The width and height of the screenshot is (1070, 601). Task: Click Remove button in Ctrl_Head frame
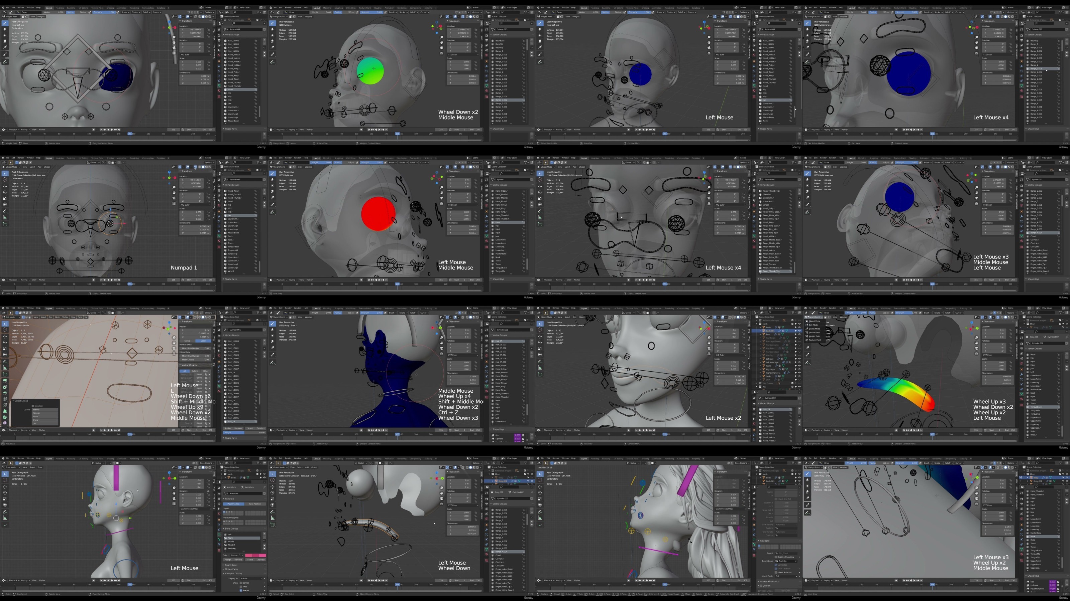click(238, 560)
